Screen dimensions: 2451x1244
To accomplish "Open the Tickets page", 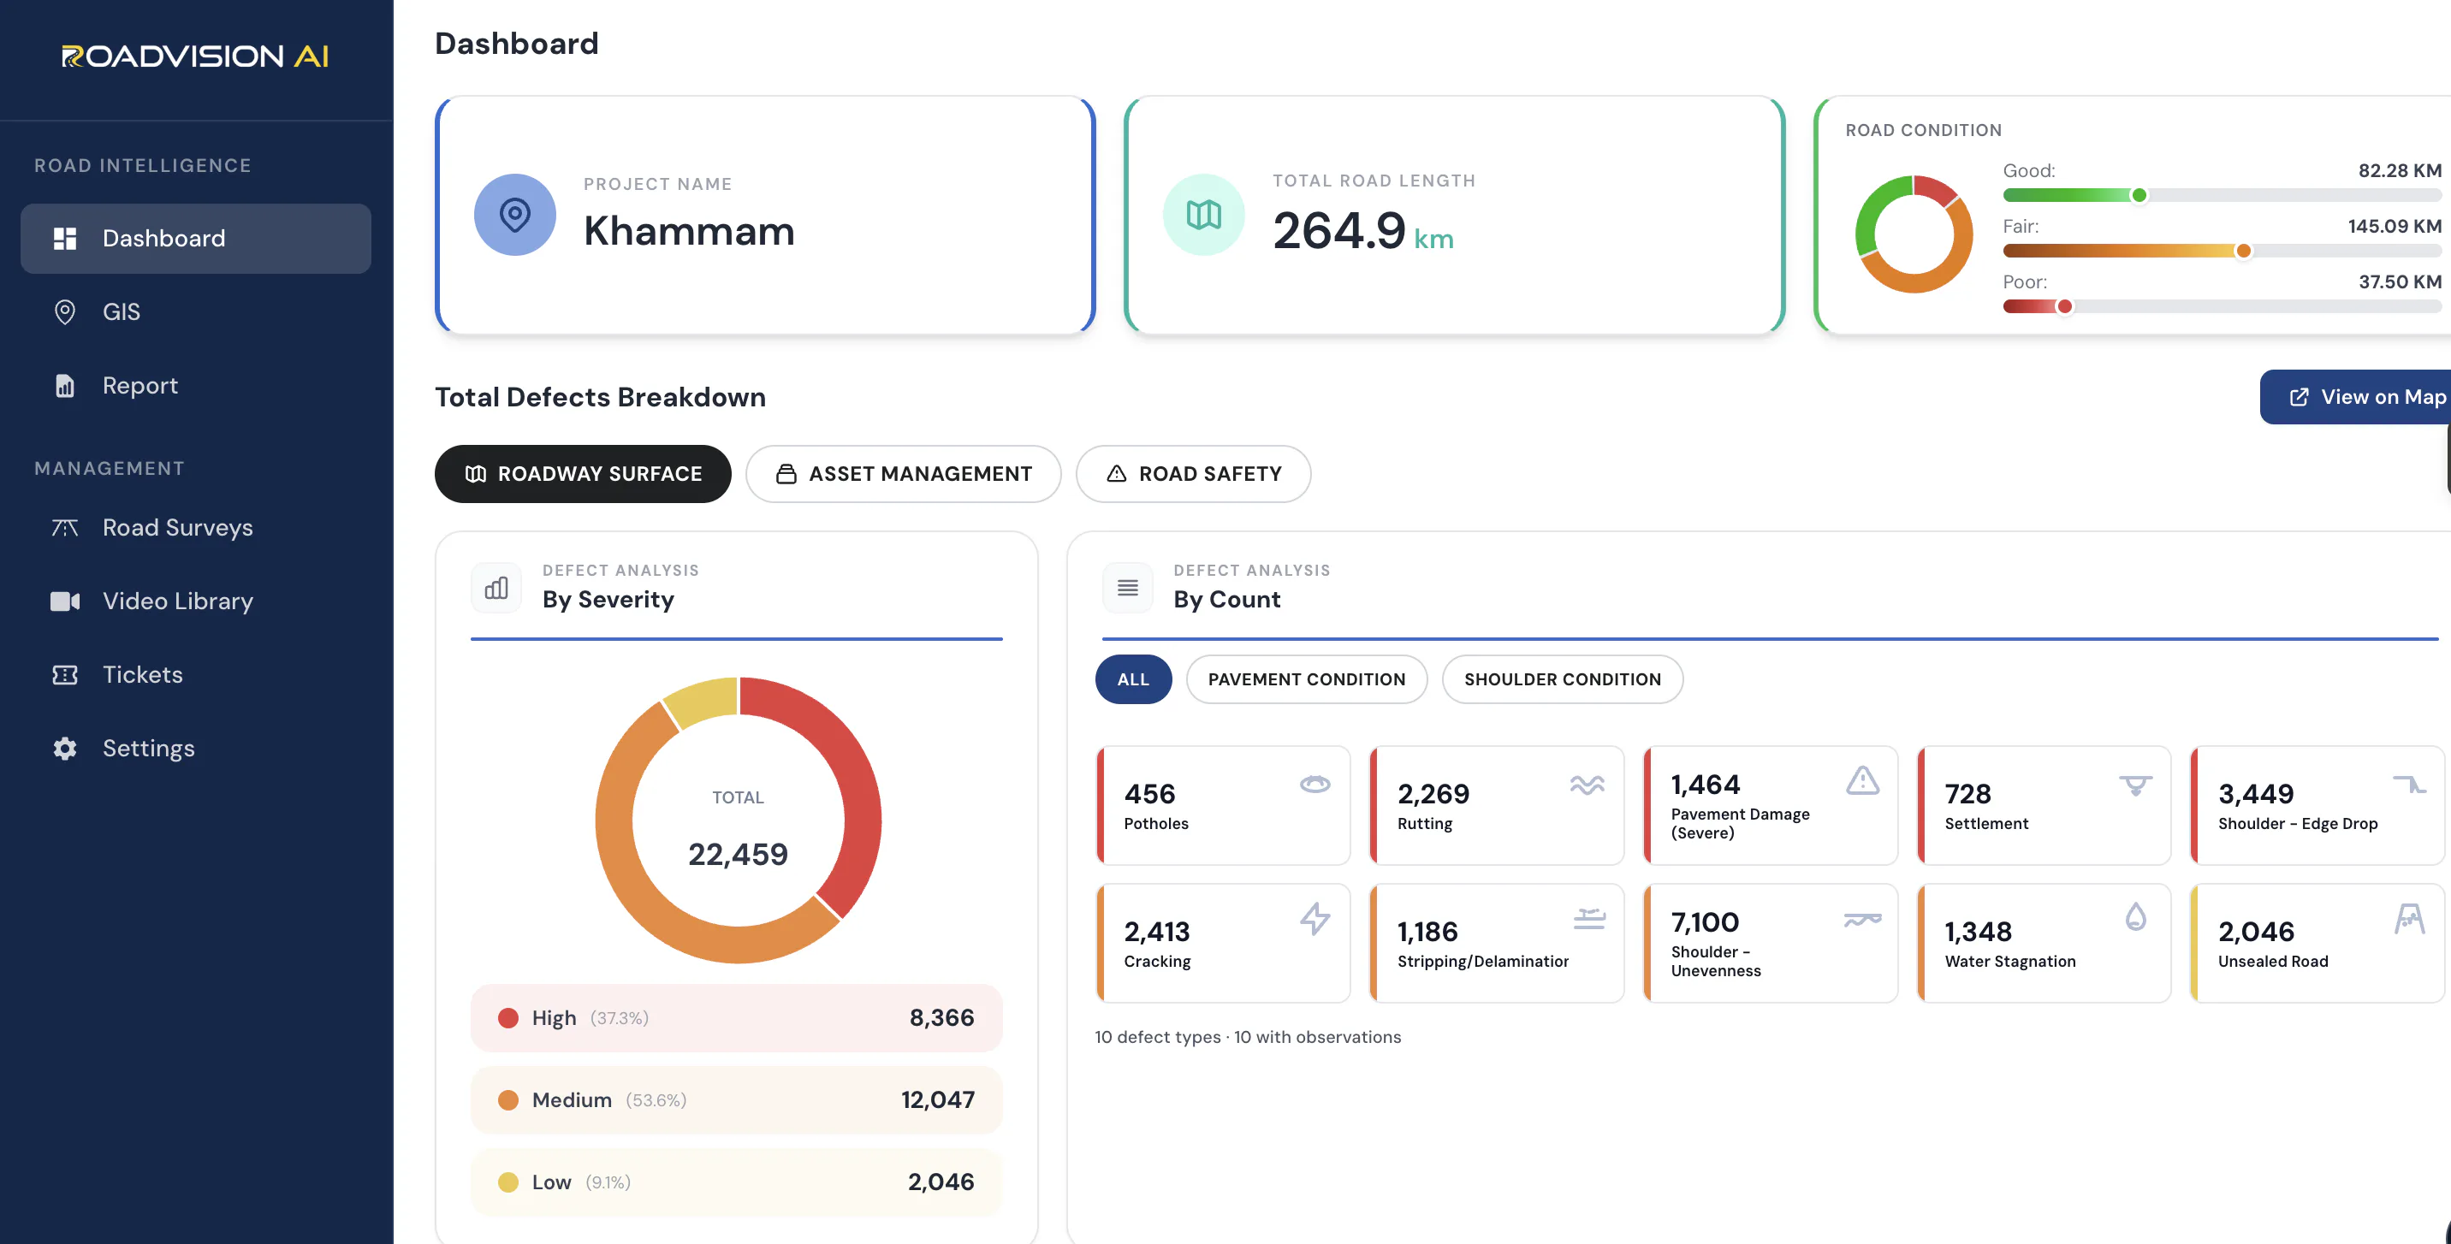I will click(196, 674).
